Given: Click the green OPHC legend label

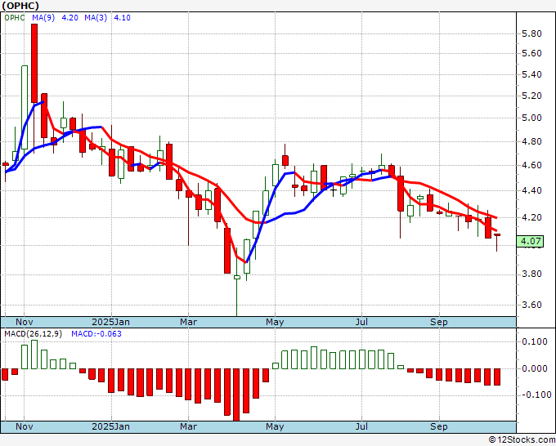Looking at the screenshot, I should pos(15,18).
